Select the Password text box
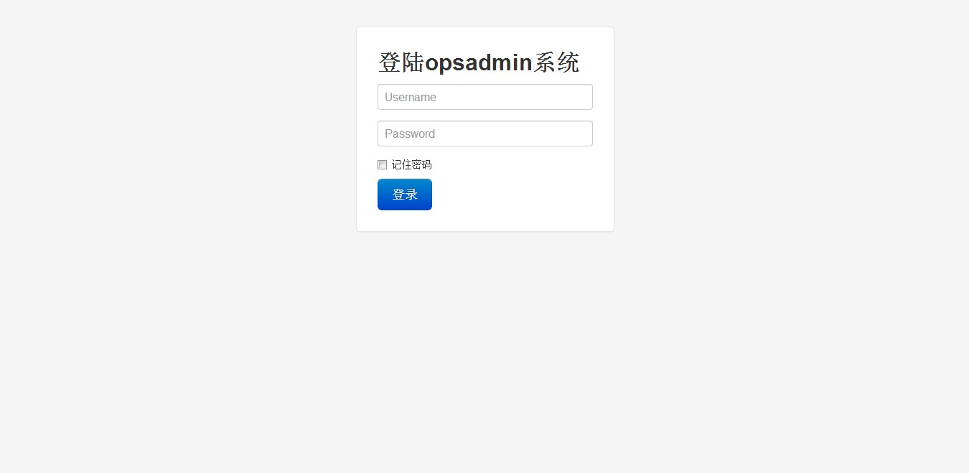 click(485, 134)
